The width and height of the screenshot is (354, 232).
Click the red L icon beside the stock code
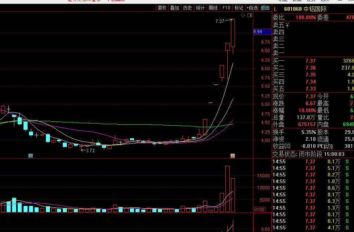coord(275,9)
